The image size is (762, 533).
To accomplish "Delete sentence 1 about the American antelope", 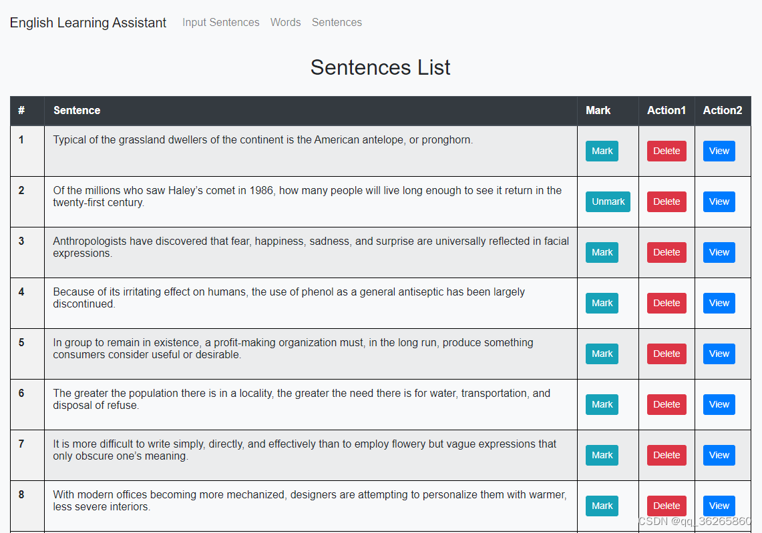I will 666,151.
